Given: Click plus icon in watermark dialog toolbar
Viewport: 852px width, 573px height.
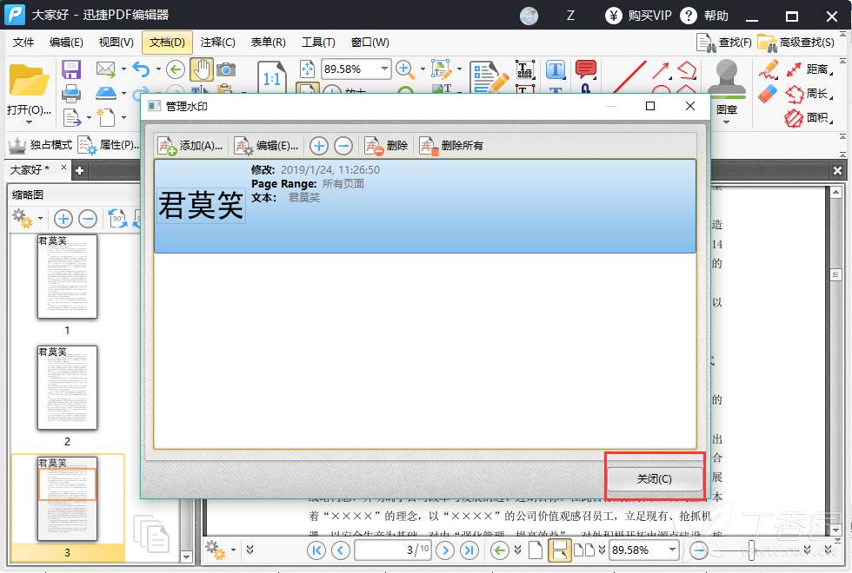Looking at the screenshot, I should [319, 146].
